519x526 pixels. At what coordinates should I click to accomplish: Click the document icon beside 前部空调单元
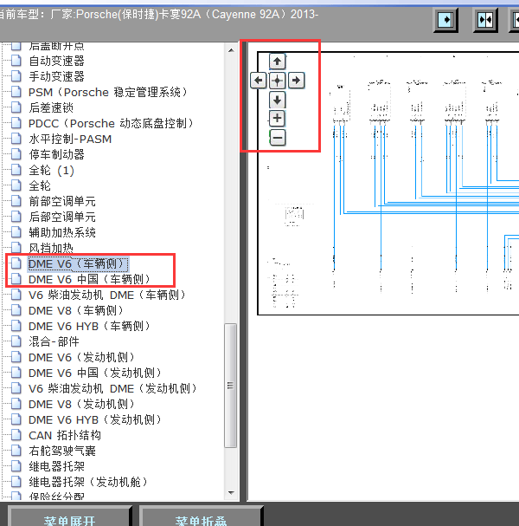[x=16, y=201]
